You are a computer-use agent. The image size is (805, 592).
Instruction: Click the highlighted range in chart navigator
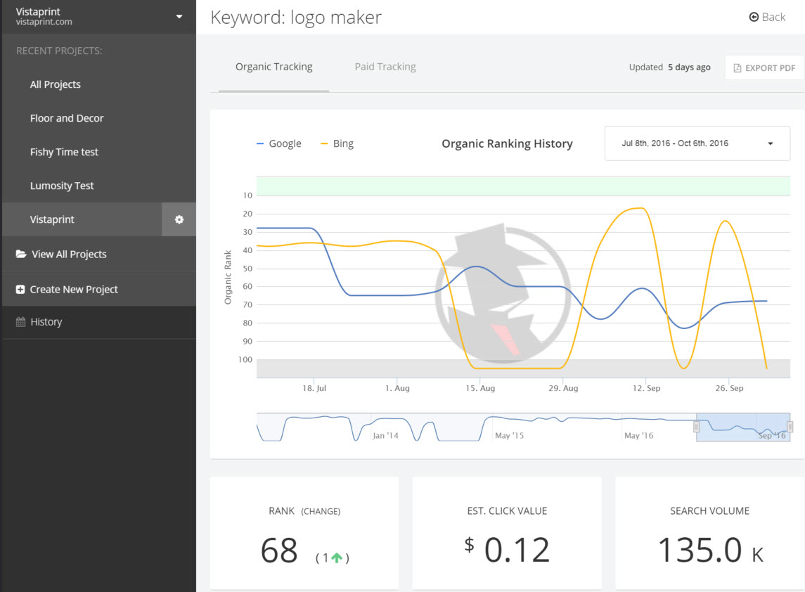[x=743, y=427]
